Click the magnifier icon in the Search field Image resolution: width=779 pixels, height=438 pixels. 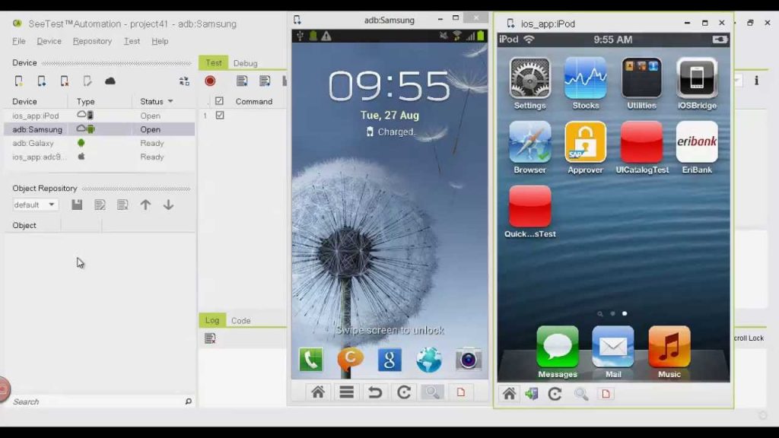point(189,401)
